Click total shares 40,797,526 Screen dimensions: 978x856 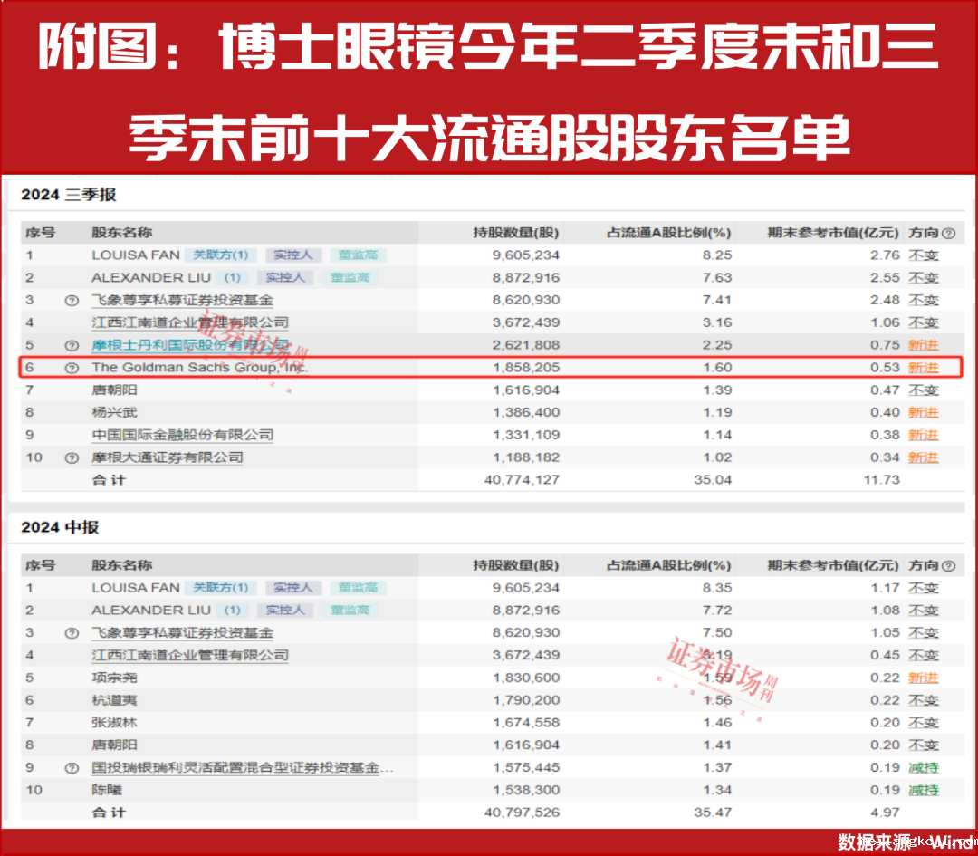pyautogui.click(x=523, y=813)
